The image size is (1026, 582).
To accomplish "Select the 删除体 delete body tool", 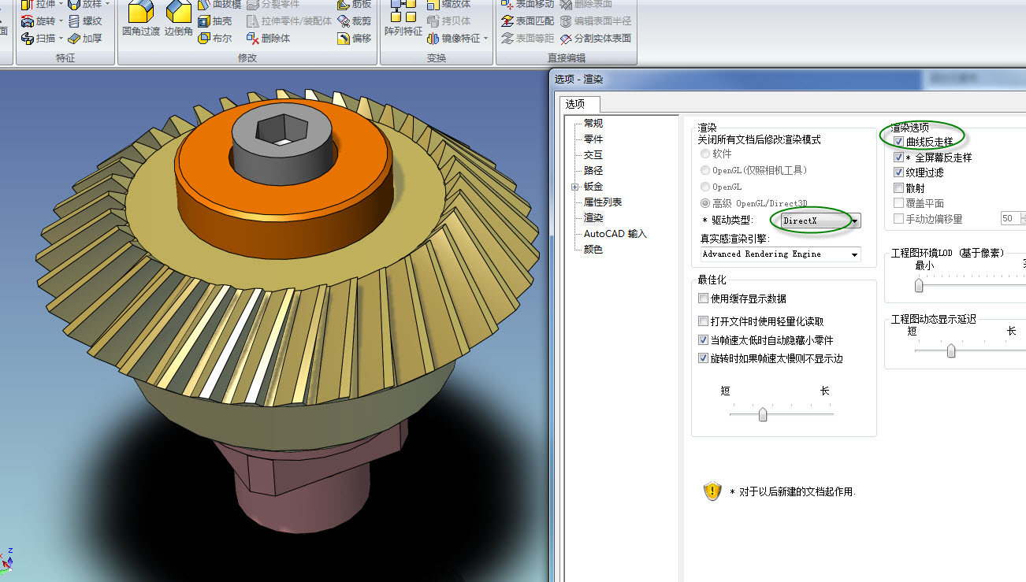I will click(268, 38).
